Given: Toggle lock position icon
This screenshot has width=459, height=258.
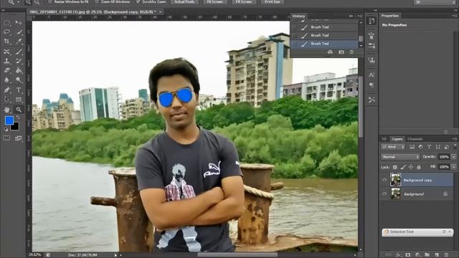Looking at the screenshot, I should [411, 167].
